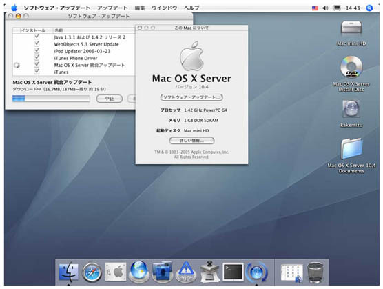Open Spotlight search in menu bar
This screenshot has height=289, width=383.
click(369, 8)
